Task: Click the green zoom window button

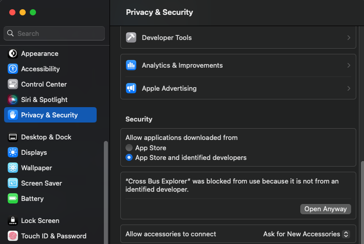Action: (33, 12)
